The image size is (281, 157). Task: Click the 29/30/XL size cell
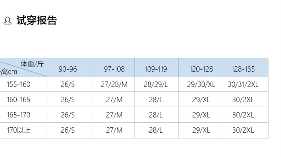tap(201, 84)
